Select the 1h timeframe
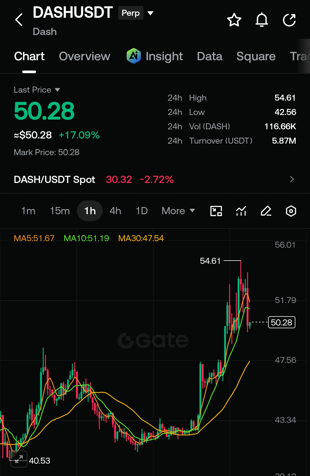The image size is (310, 476). point(90,211)
